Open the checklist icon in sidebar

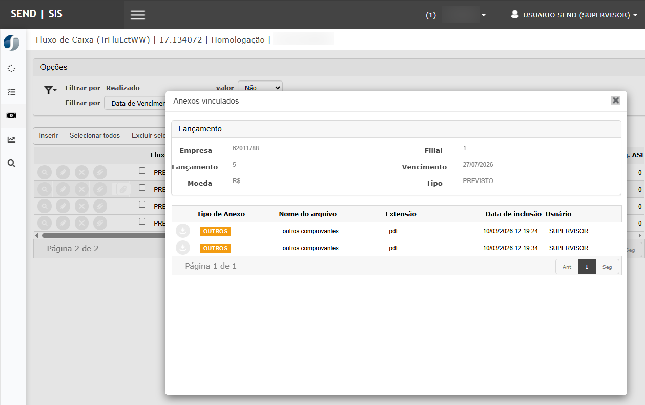pyautogui.click(x=11, y=92)
